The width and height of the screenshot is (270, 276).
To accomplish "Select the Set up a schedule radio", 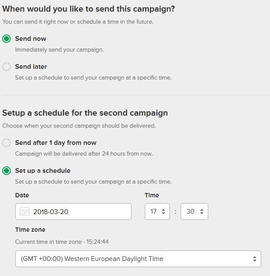I will coord(6,171).
